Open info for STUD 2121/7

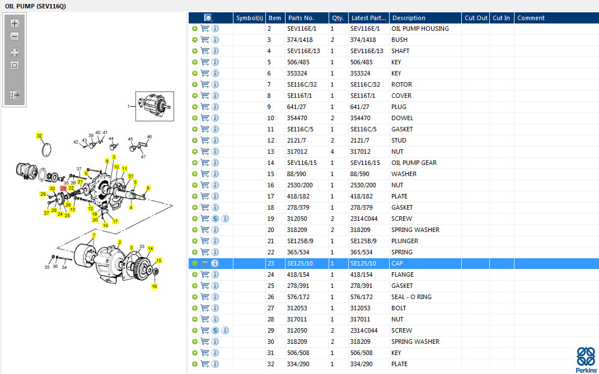coord(215,140)
